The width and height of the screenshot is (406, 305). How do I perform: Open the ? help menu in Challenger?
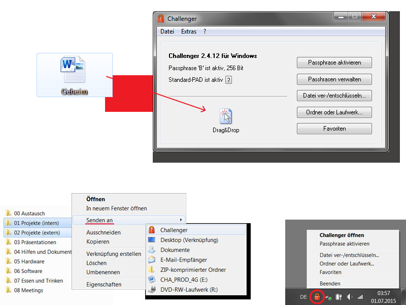[205, 32]
